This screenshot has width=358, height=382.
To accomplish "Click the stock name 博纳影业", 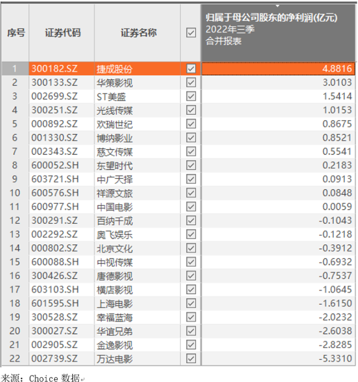I will point(115,138).
